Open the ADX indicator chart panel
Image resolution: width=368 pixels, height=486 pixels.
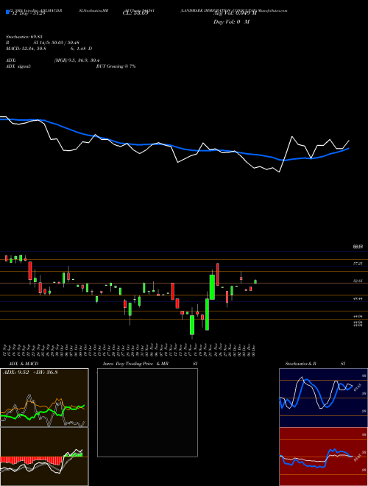coord(44,398)
